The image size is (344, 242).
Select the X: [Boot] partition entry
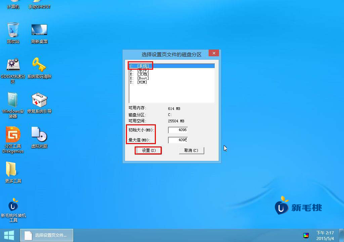[x=139, y=78]
